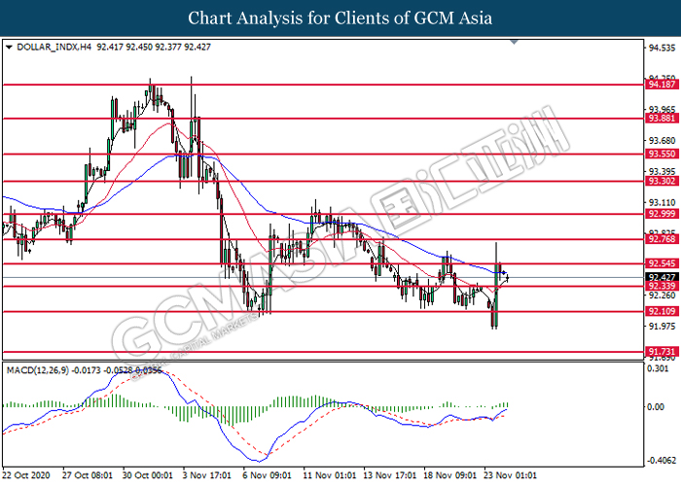The image size is (681, 486).
Task: Click the 11 Nov 01:01 time label
Action: coord(330,475)
